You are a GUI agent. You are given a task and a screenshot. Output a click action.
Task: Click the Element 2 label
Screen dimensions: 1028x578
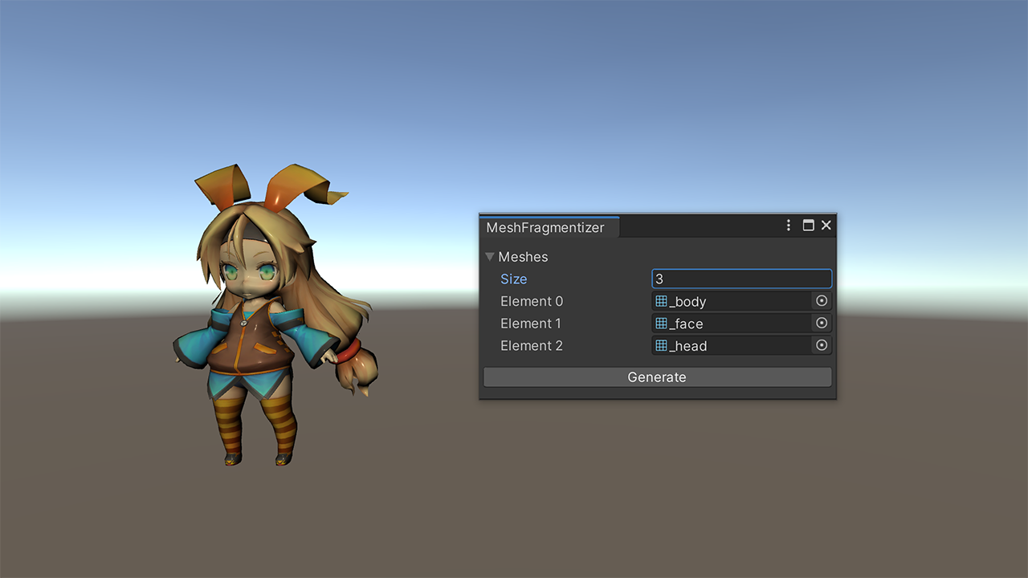pos(532,345)
